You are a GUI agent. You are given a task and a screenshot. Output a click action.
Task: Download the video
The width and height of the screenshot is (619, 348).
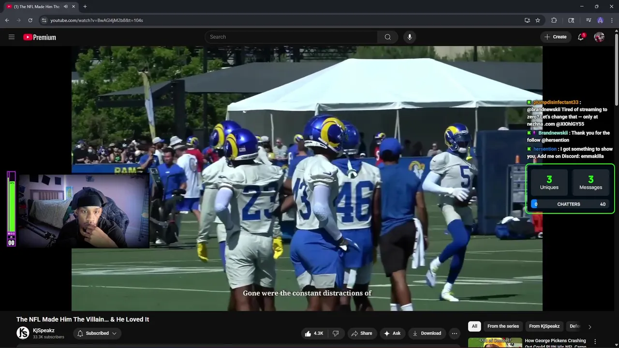point(427,333)
